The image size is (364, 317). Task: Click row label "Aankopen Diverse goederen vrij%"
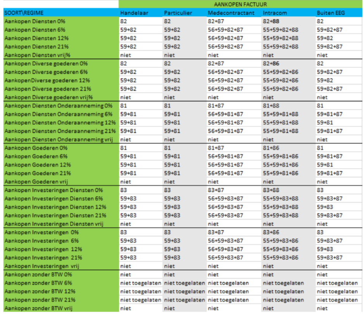48,97
